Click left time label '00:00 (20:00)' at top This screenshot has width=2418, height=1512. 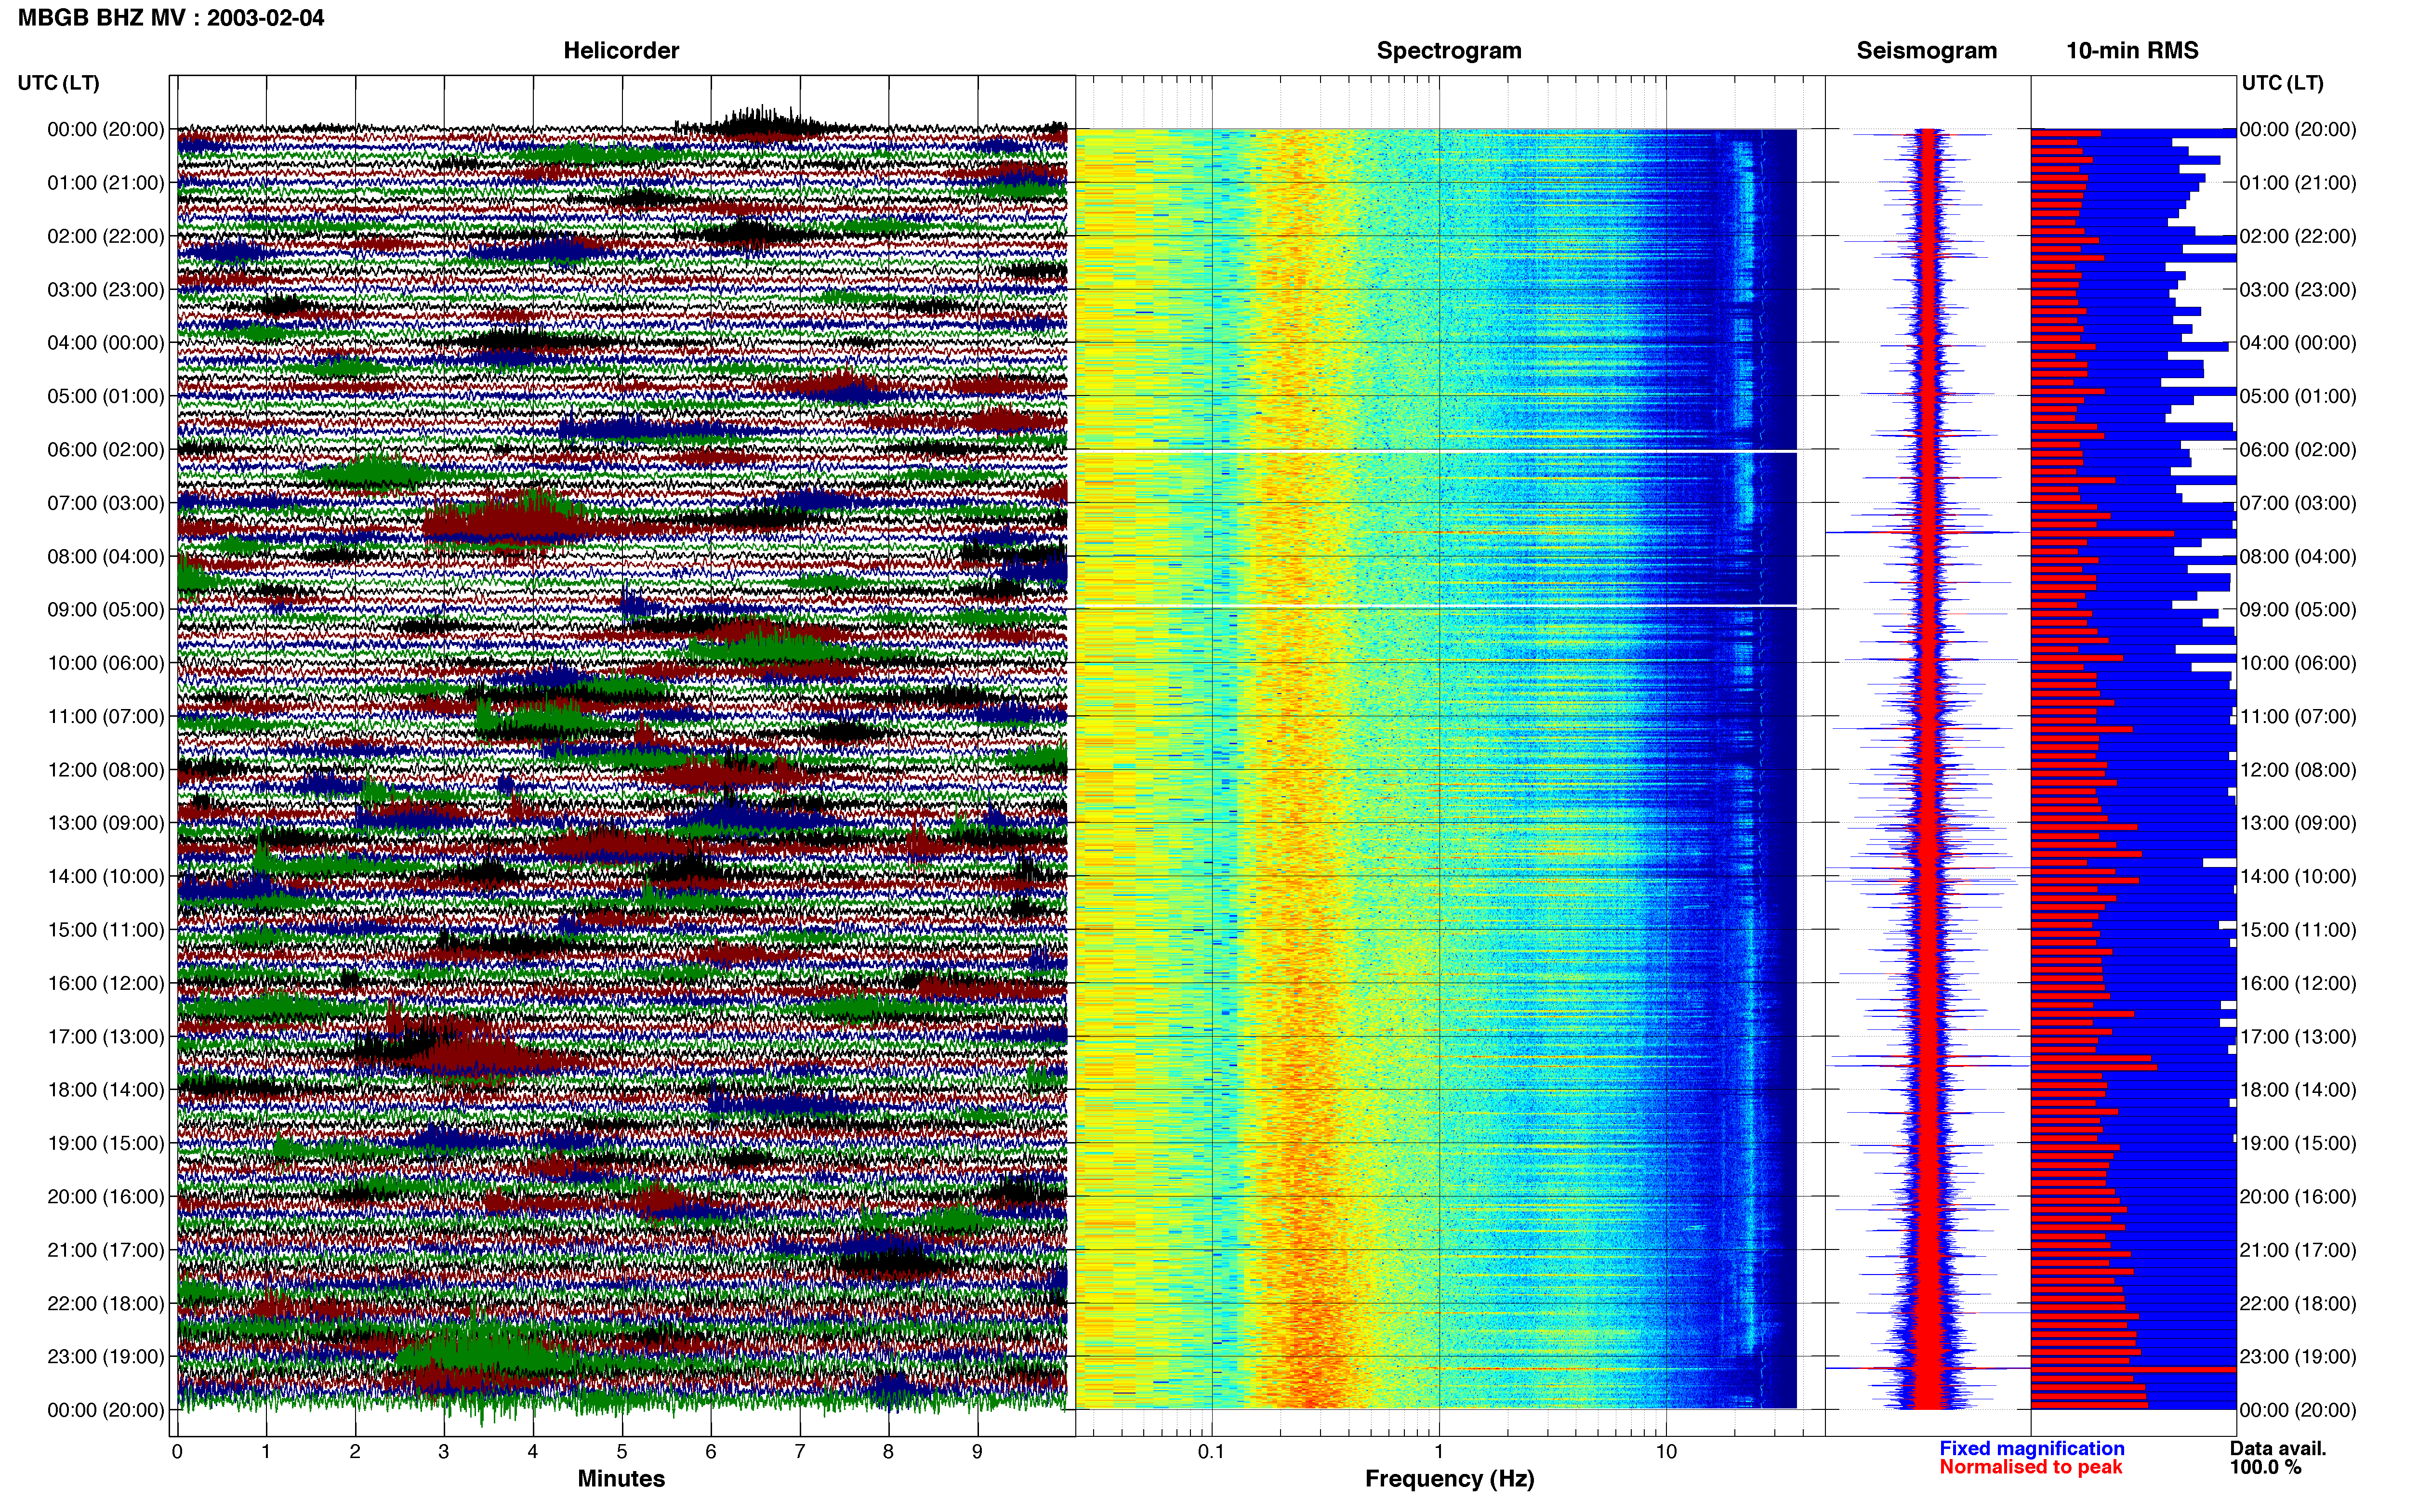pos(105,129)
